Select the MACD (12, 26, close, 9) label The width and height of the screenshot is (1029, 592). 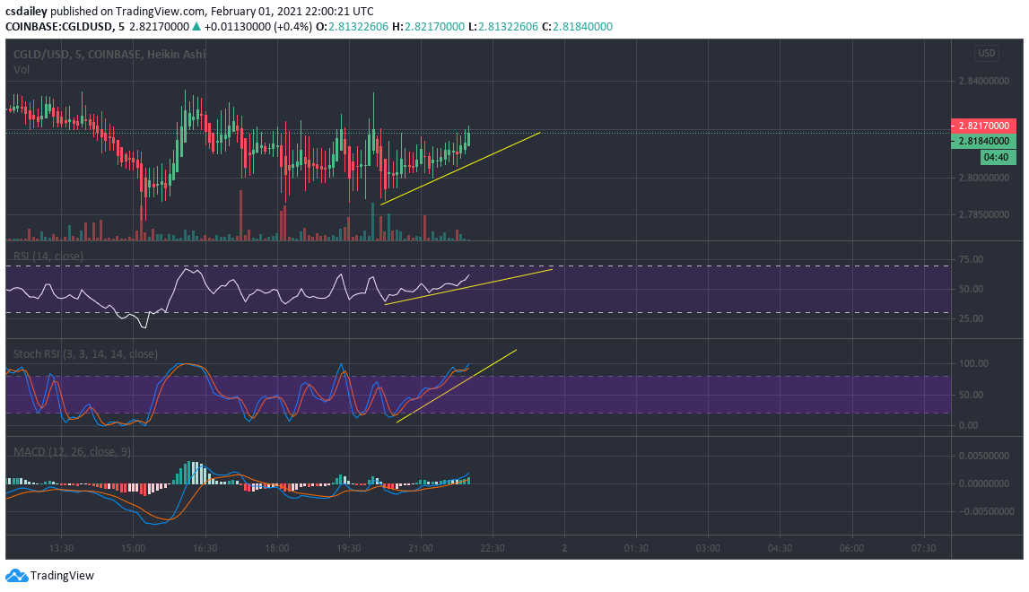(72, 451)
